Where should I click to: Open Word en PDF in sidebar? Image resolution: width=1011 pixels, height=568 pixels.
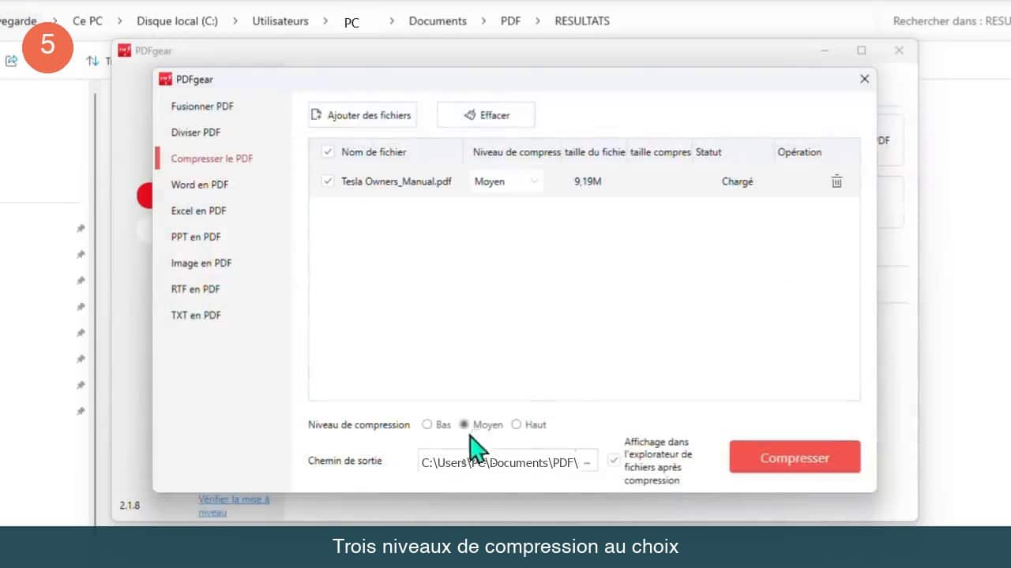click(200, 185)
